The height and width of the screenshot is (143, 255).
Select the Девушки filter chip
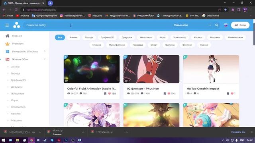[x=127, y=37]
